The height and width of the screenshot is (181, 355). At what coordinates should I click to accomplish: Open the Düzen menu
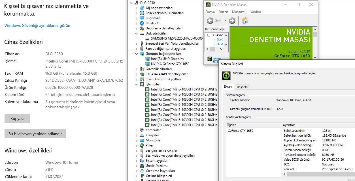click(223, 12)
